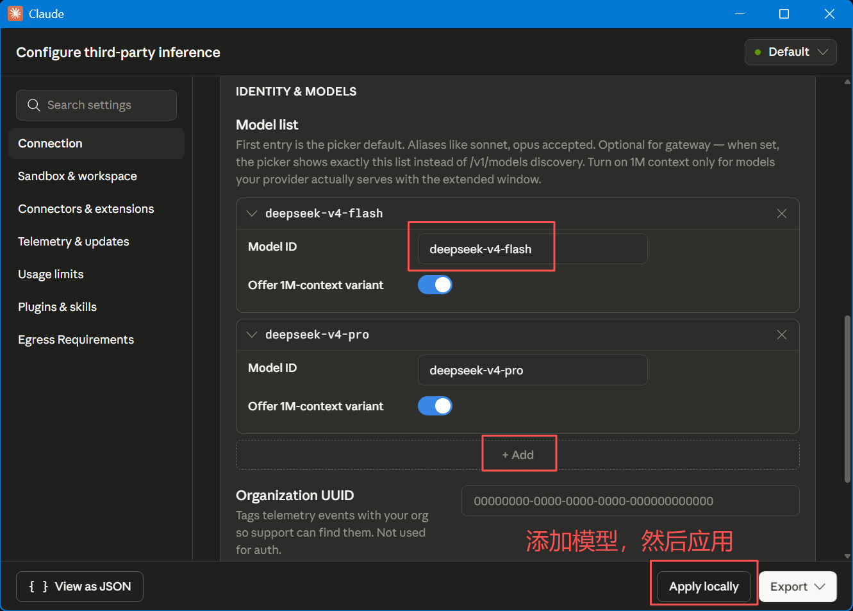The width and height of the screenshot is (853, 611).
Task: Click the Model list heading
Action: (267, 125)
